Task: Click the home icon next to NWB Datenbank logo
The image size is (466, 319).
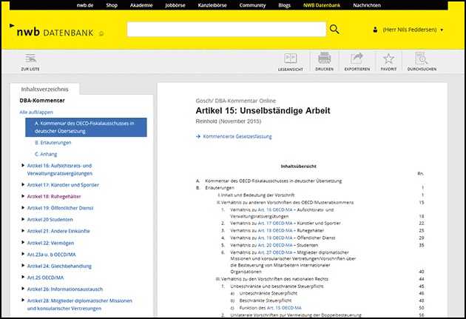Action: click(101, 33)
